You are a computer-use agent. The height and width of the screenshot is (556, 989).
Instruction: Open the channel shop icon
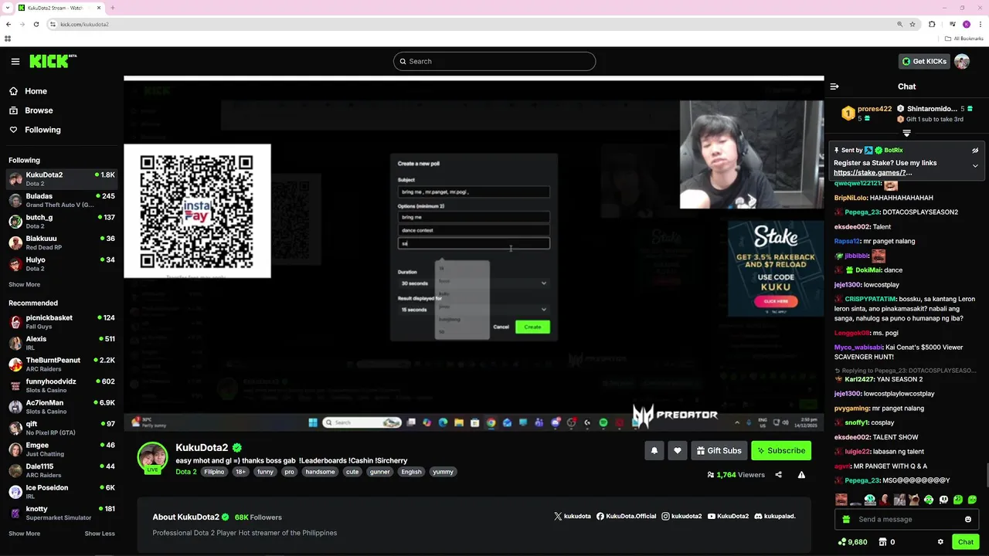pyautogui.click(x=883, y=542)
